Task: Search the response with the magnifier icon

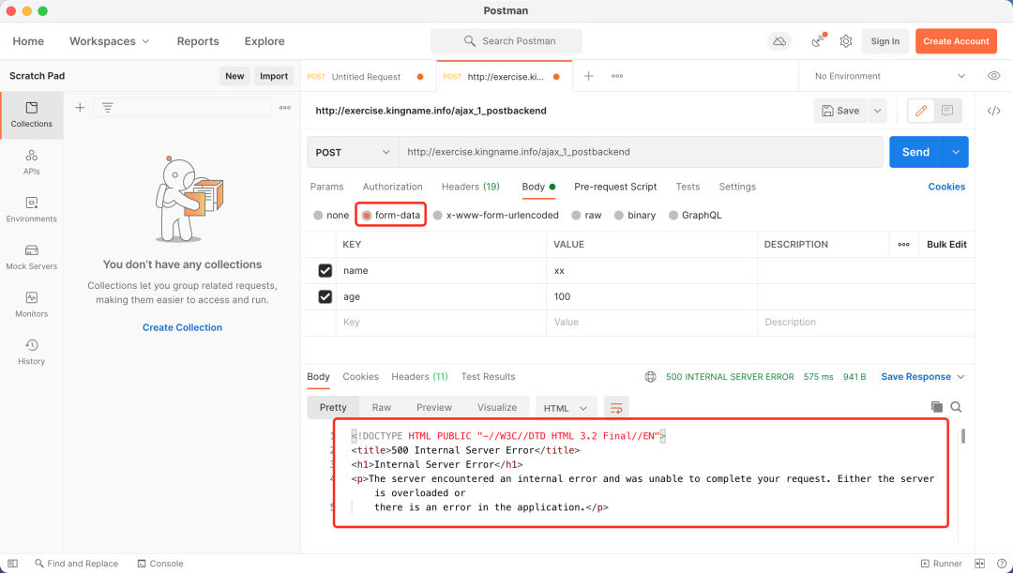Action: [956, 407]
